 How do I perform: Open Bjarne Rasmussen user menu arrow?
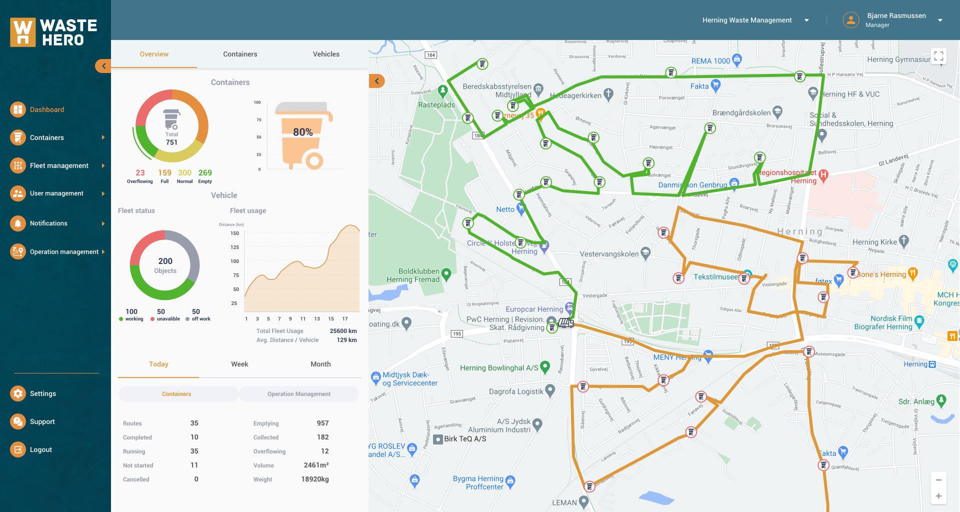coord(940,20)
